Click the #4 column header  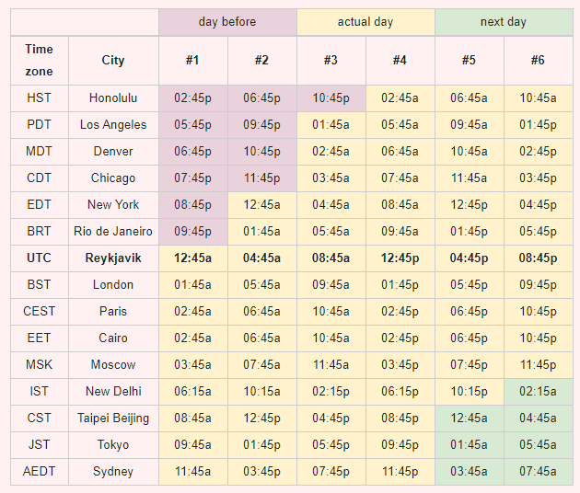pos(400,61)
